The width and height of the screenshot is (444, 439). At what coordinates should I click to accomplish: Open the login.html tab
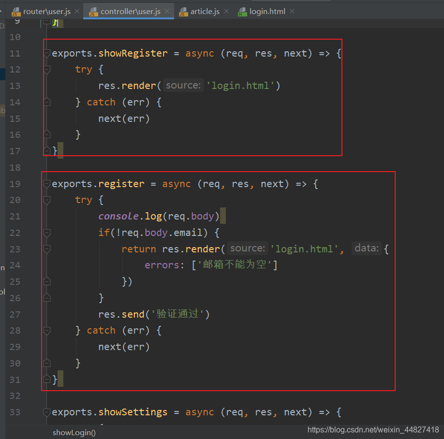tap(267, 11)
